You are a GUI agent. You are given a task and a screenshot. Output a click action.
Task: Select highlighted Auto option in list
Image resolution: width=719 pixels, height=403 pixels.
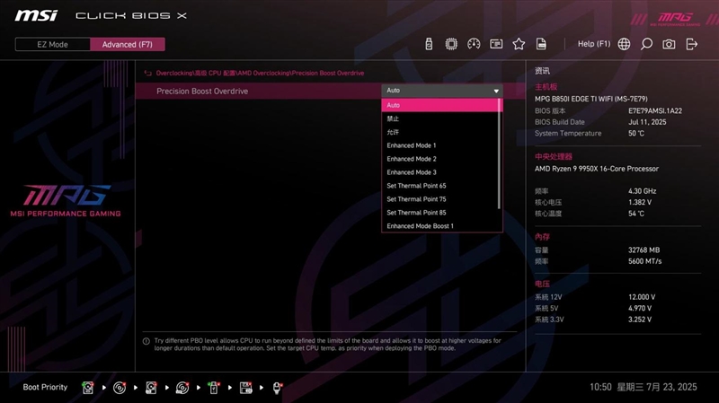[441, 105]
